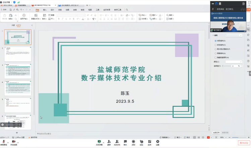
Task: Collapse the slide thumbnail panel chevron
Action: pos(32,25)
